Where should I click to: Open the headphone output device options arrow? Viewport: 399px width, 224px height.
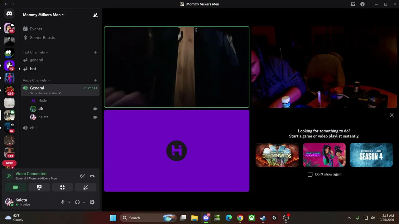84,202
